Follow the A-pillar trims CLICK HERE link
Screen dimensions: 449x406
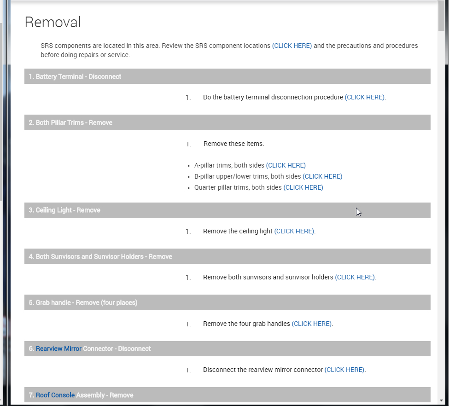[286, 165]
